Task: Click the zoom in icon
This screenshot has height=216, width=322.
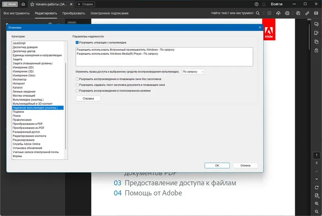Action: [x=316, y=204]
